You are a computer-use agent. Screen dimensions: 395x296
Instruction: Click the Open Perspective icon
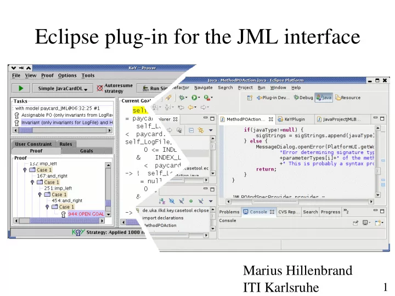(250, 98)
